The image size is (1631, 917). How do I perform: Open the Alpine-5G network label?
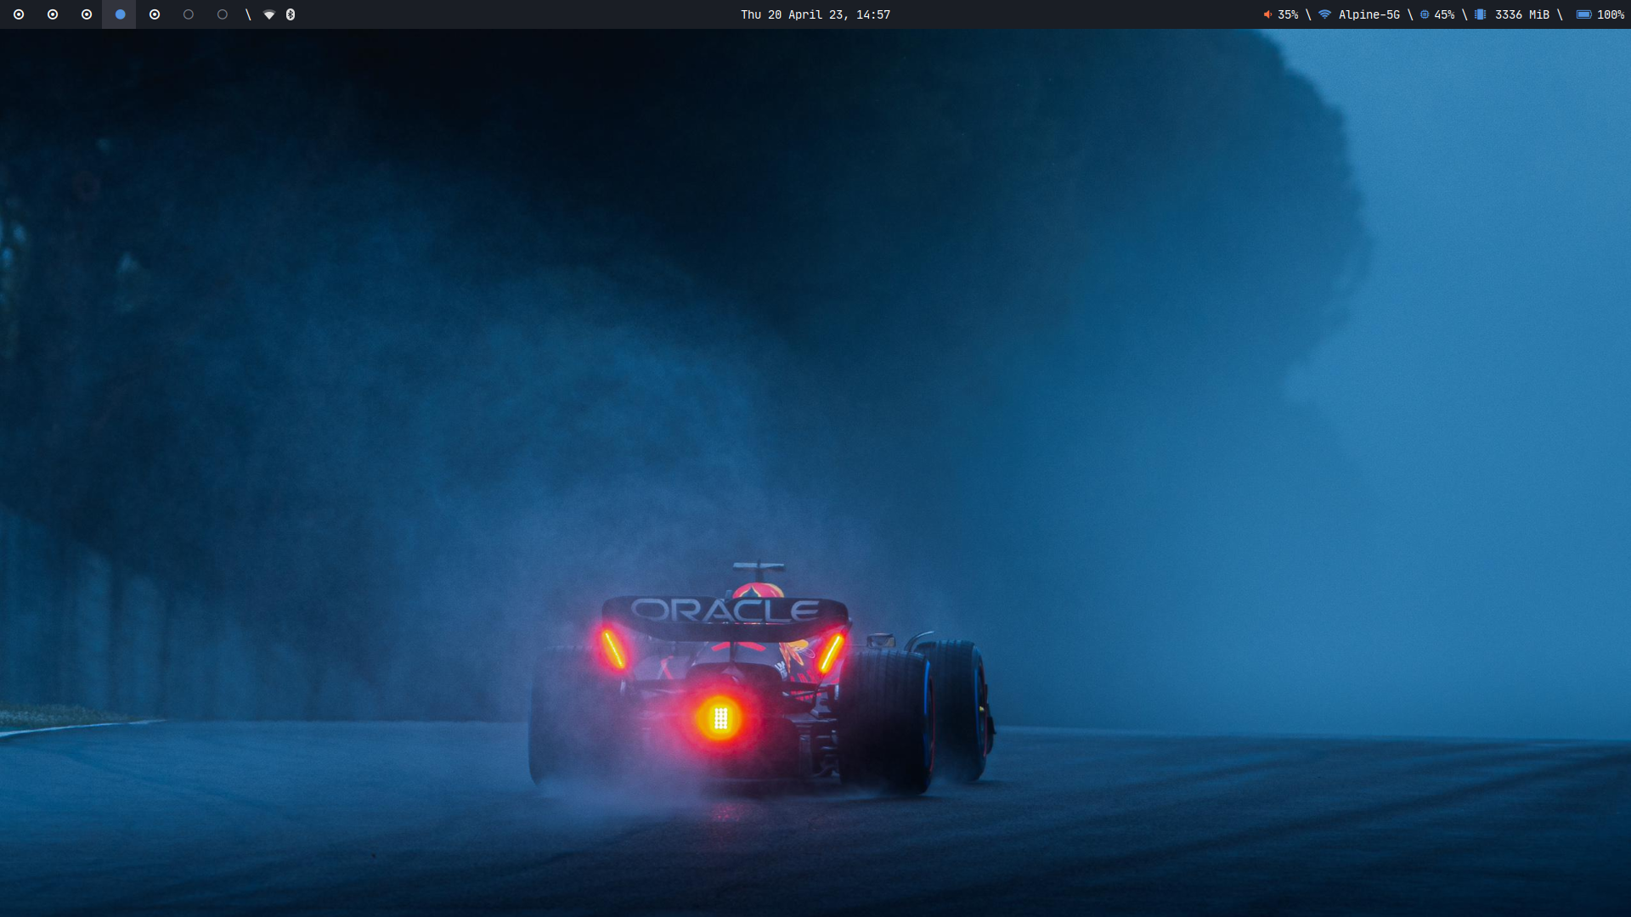pyautogui.click(x=1369, y=14)
